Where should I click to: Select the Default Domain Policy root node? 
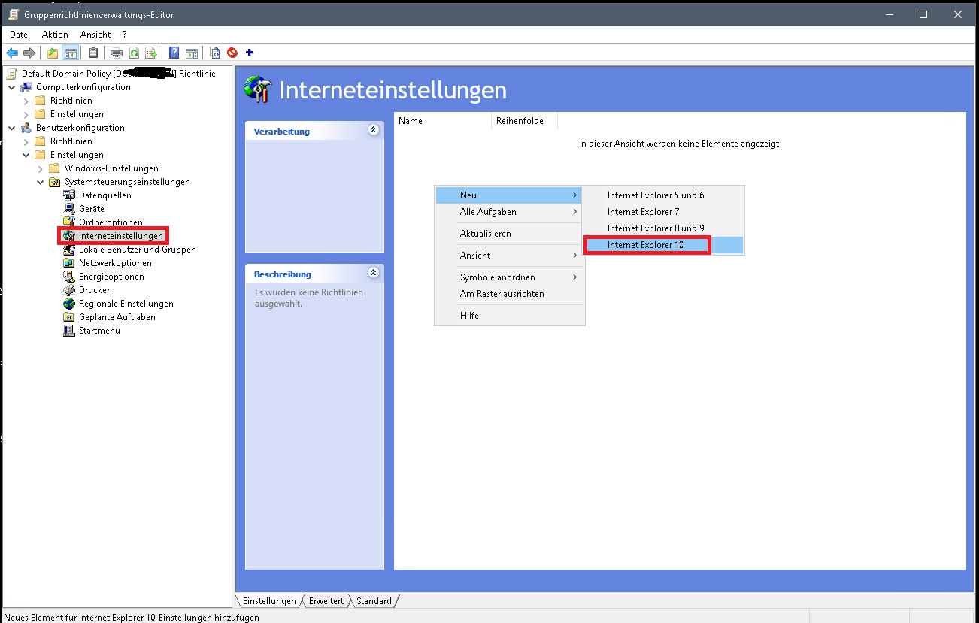coord(118,74)
